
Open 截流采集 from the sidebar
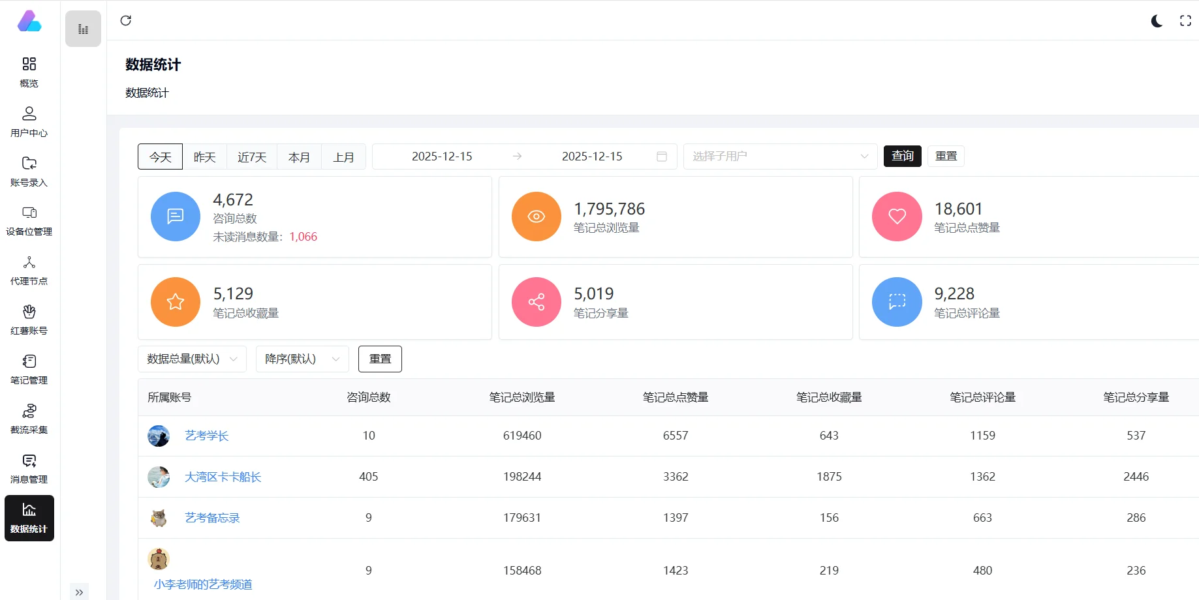tap(29, 418)
